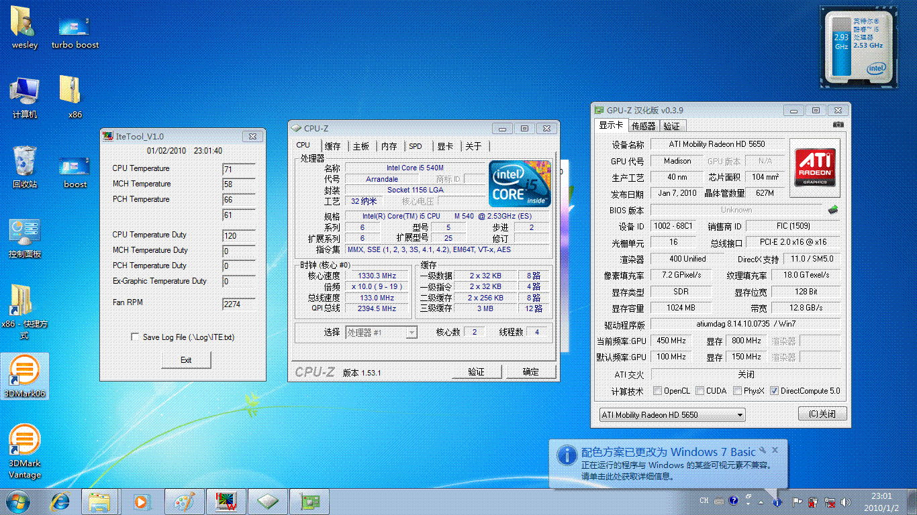Click the (C)关闭 button in GPU-Z
917x515 pixels.
tap(822, 414)
